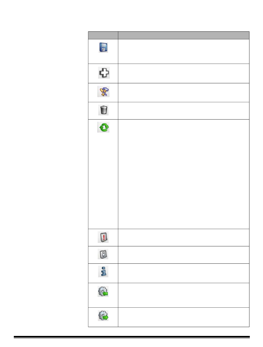This screenshot has width=263, height=347.
Task: Click the empty cell beside the floppy disk icon
Action: (184, 51)
